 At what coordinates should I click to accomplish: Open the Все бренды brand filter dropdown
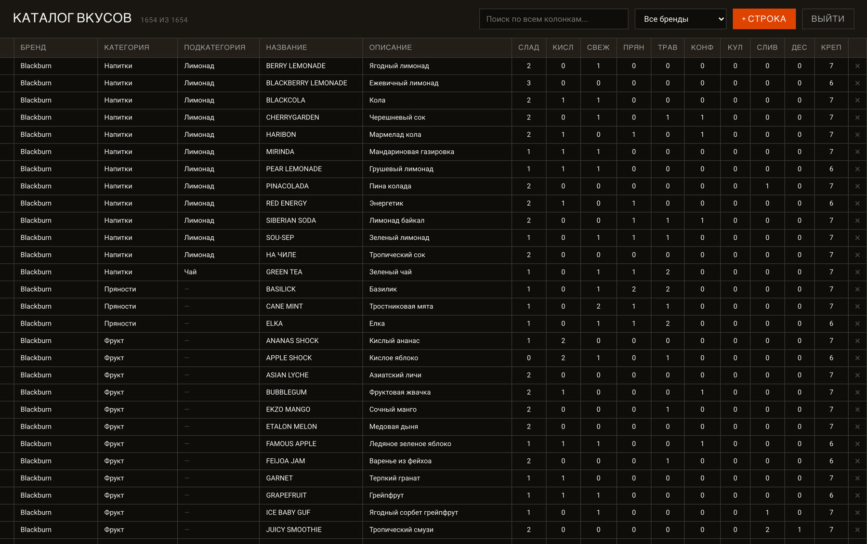point(680,19)
